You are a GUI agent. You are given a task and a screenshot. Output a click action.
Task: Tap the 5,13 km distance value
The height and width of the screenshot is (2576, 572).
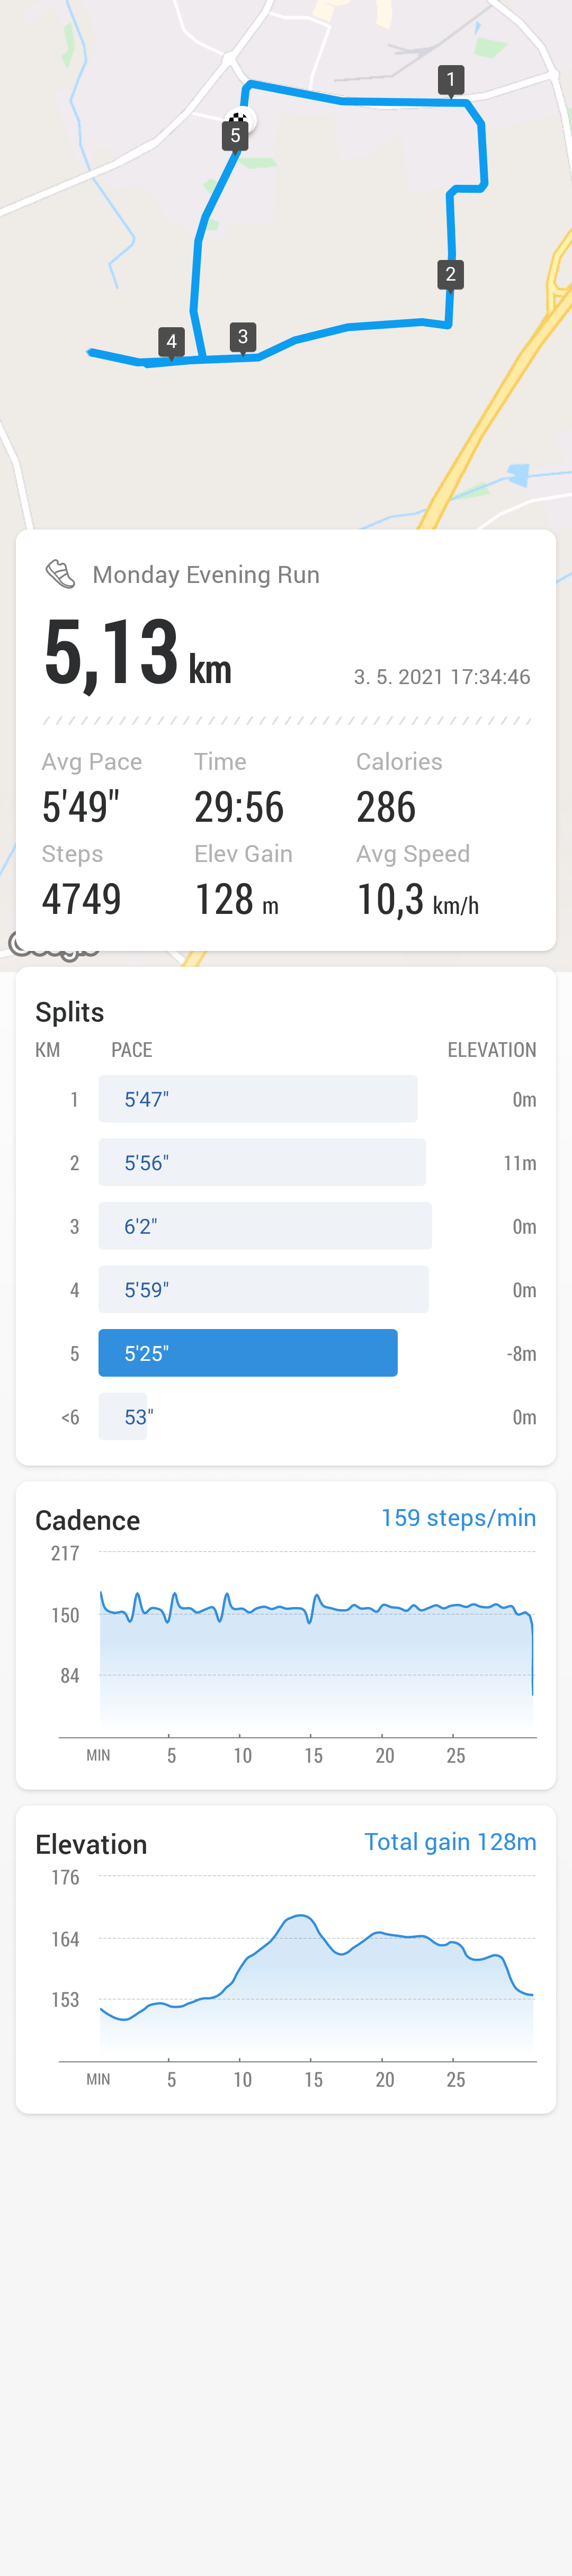[x=138, y=654]
